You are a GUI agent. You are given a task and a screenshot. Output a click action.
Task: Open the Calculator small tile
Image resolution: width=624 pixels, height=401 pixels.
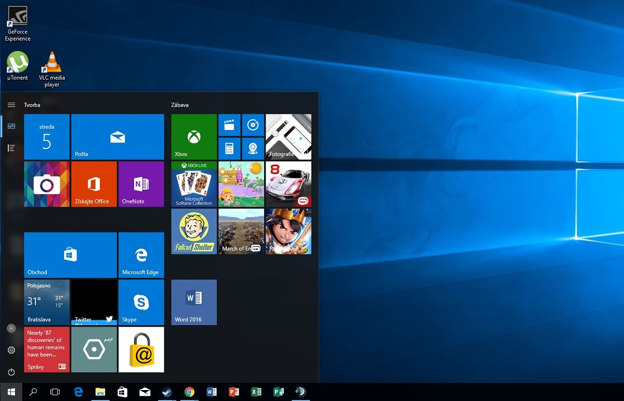[x=229, y=149]
